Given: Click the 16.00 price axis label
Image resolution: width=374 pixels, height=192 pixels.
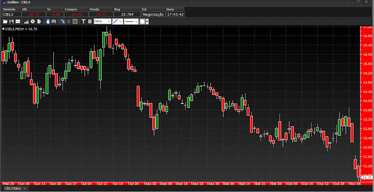Looking at the screenshot, I should click(368, 55).
